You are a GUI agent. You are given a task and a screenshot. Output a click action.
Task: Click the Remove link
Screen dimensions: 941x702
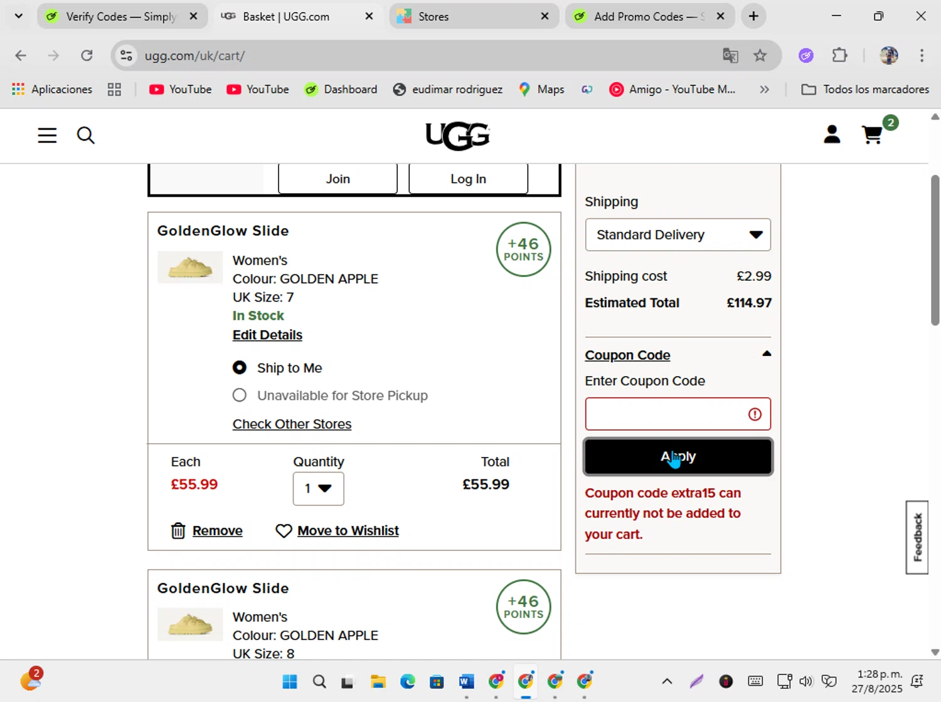(x=217, y=531)
